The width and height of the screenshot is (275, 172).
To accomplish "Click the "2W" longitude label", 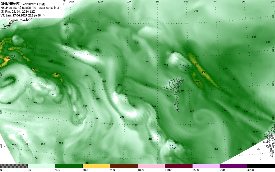I will [243, 2].
